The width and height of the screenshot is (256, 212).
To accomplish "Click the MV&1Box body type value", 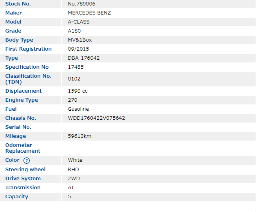I will tap(80, 40).
